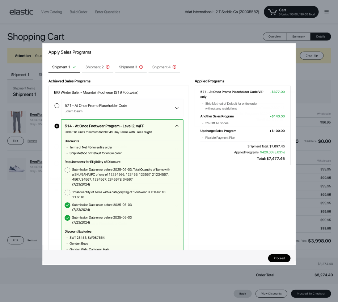Viewport: 338px width, 302px height.
Task: Switch to Shipment 1 tab in dialog
Action: coord(64,67)
